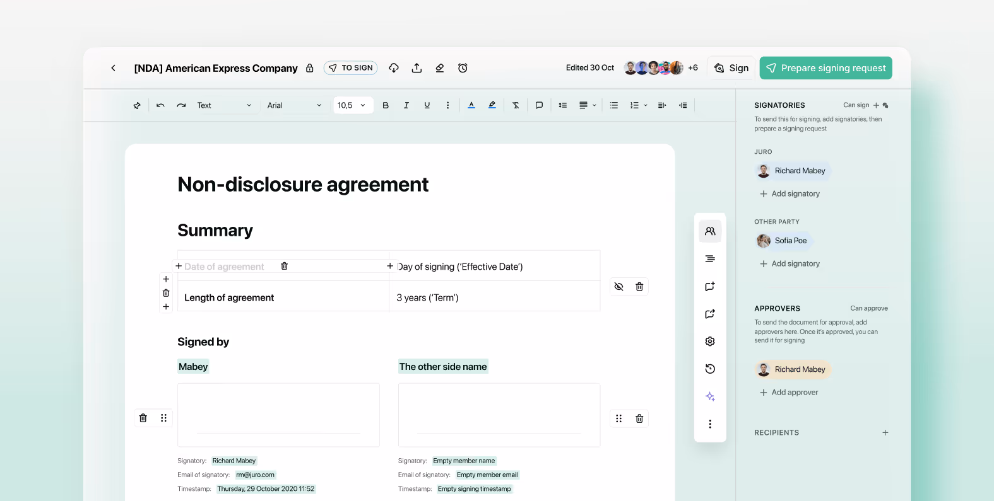Choose the text color

(x=471, y=105)
